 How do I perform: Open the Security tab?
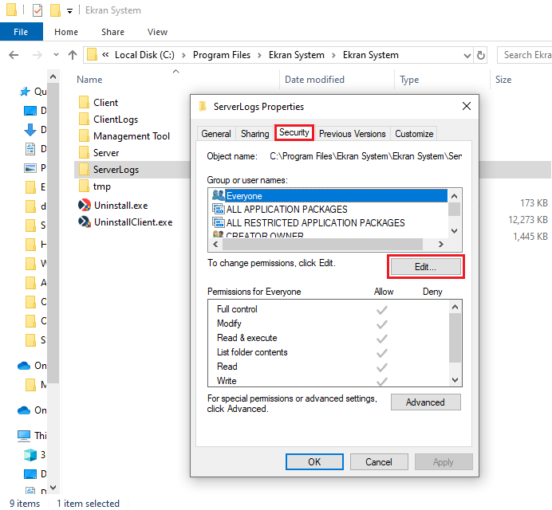[294, 133]
